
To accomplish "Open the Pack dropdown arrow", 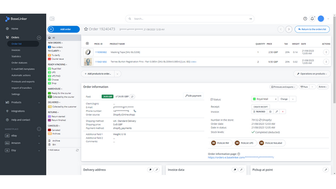I will tap(312, 87).
